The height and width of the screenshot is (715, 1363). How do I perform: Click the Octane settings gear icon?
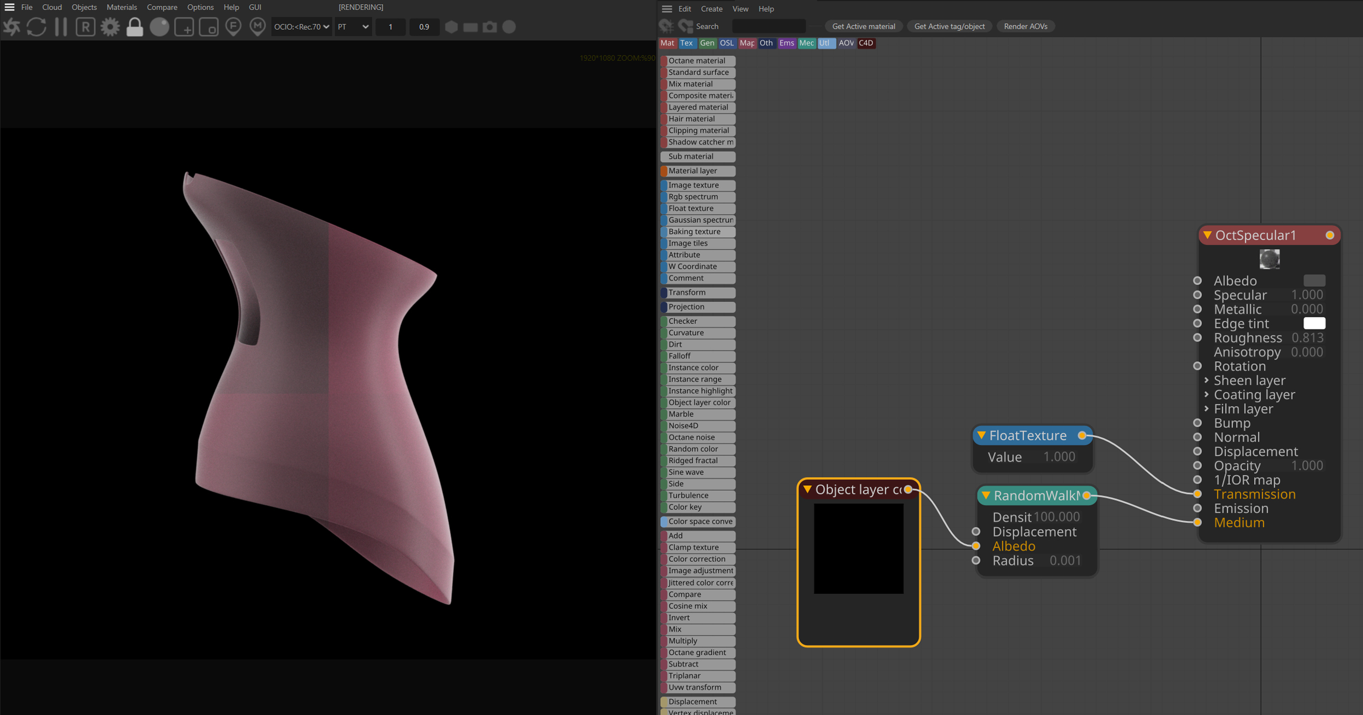click(x=110, y=27)
